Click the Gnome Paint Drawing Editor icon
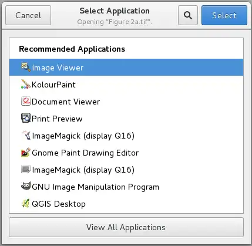252x246 pixels. pyautogui.click(x=26, y=153)
